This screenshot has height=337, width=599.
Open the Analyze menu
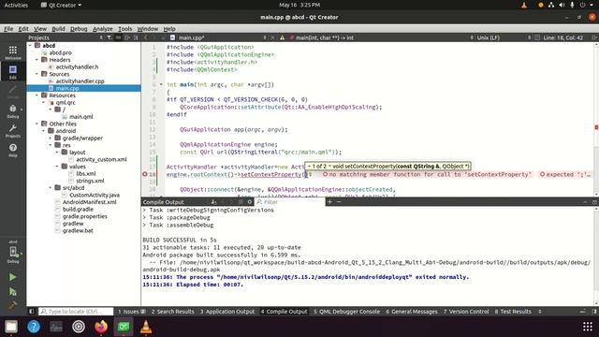pos(103,29)
